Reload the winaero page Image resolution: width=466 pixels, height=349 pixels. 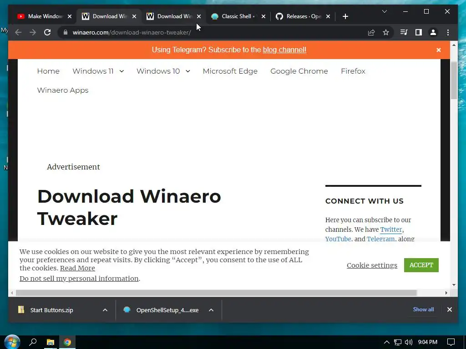pyautogui.click(x=47, y=32)
